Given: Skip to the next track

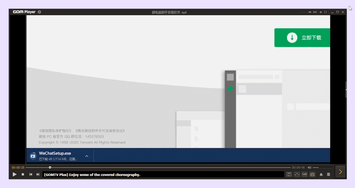Looking at the screenshot, I should [x=38, y=175].
